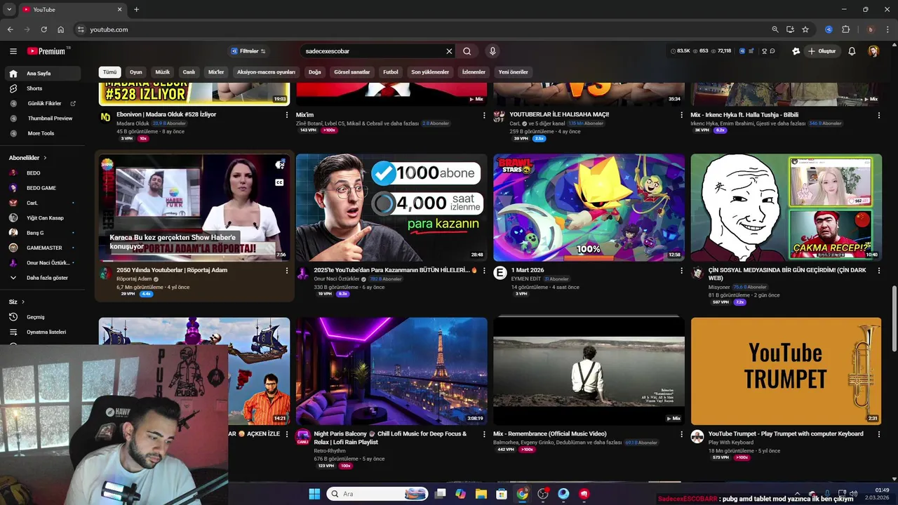Image resolution: width=898 pixels, height=505 pixels.
Task: Open Günlük Fikirler sidebar item
Action: [44, 103]
